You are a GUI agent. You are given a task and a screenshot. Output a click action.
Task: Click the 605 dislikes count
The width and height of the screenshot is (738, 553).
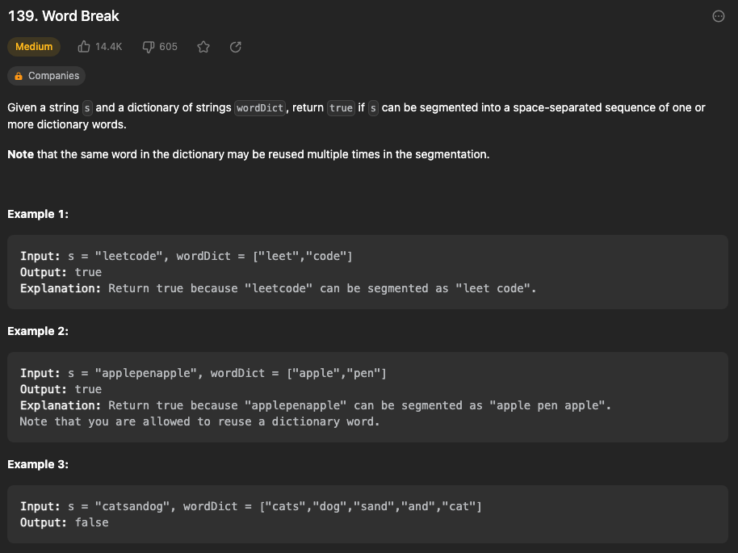pos(168,47)
